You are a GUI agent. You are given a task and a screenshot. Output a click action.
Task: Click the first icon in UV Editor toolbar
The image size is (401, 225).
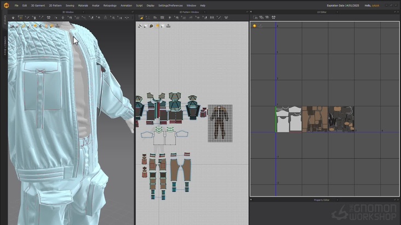pyautogui.click(x=255, y=17)
